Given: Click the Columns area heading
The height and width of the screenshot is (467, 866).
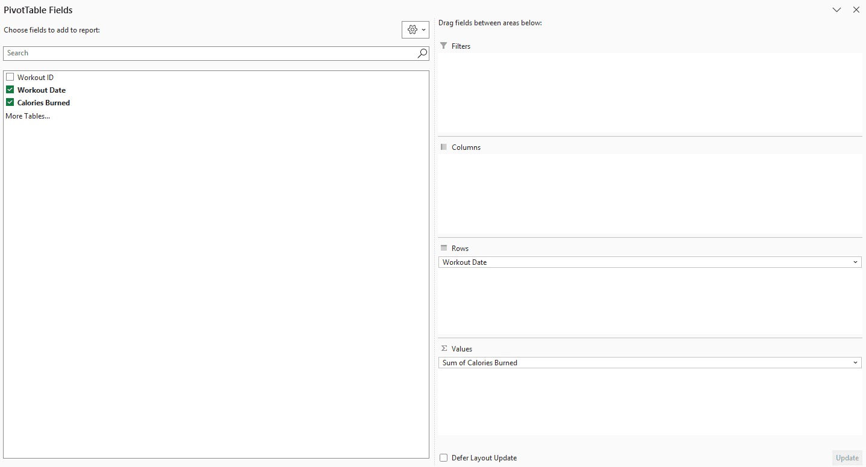Looking at the screenshot, I should pyautogui.click(x=466, y=147).
